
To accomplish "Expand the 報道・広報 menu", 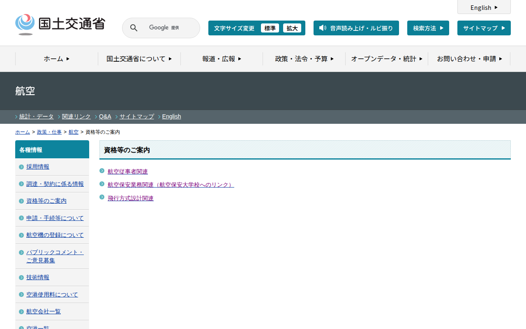I will click(221, 59).
